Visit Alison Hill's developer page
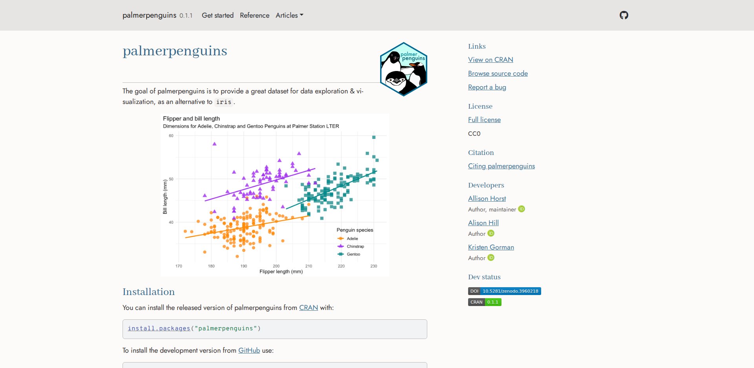The image size is (754, 368). [x=483, y=223]
